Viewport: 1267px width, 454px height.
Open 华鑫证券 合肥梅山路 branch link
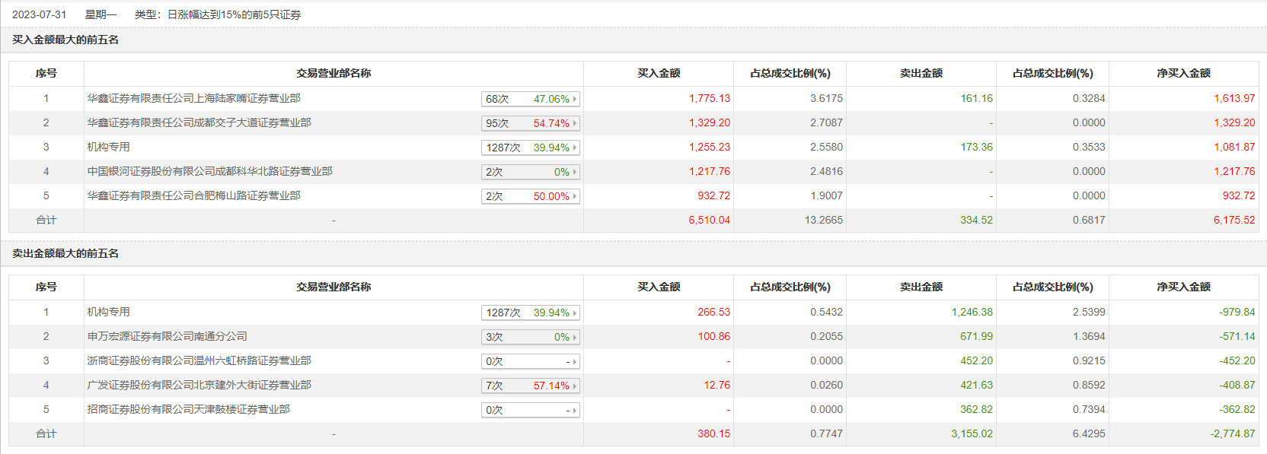(x=193, y=195)
